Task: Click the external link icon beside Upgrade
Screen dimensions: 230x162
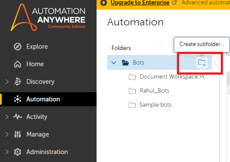Action: pos(174,3)
